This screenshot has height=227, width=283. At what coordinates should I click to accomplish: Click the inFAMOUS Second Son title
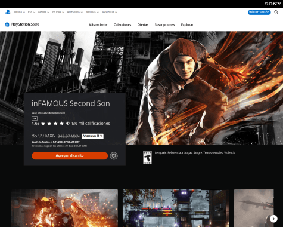[x=71, y=103]
